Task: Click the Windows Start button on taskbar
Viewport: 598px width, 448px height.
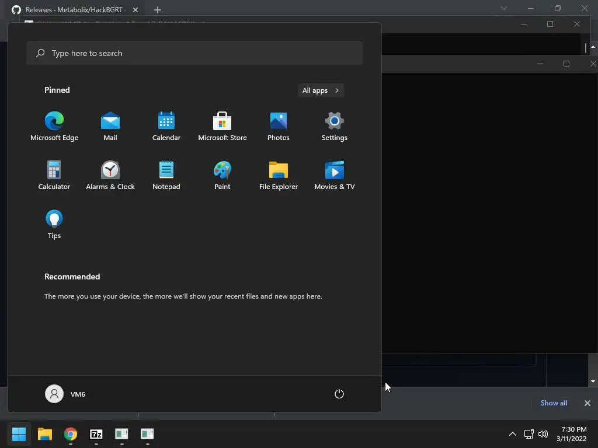Action: 19,434
